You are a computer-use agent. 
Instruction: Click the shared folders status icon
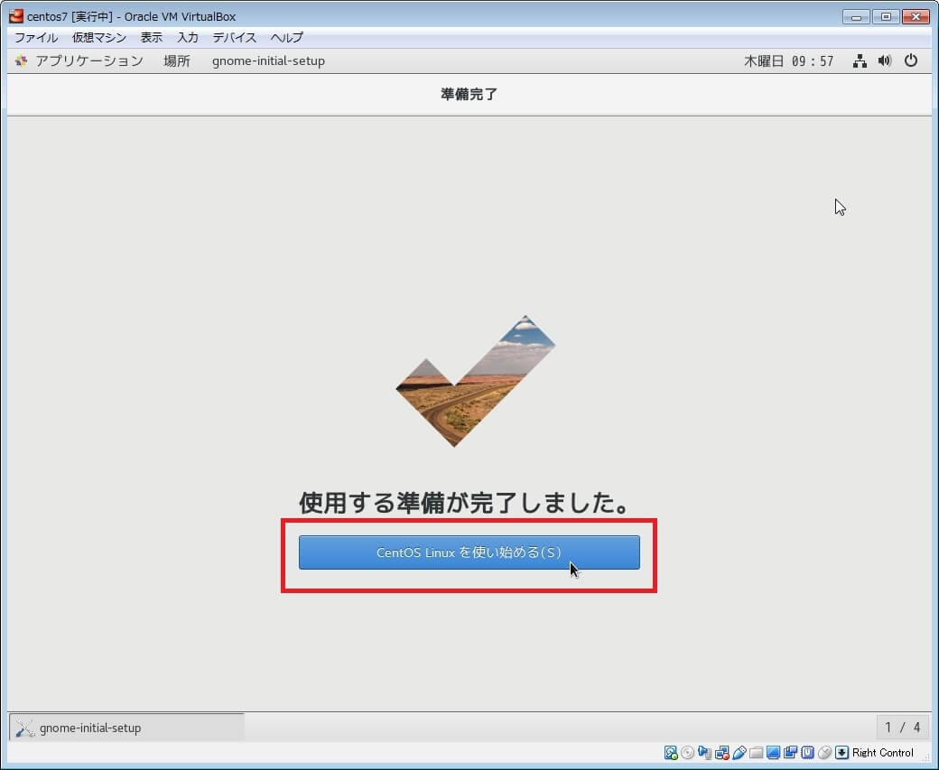757,753
